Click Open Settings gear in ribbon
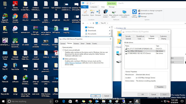 (x=134, y=14)
